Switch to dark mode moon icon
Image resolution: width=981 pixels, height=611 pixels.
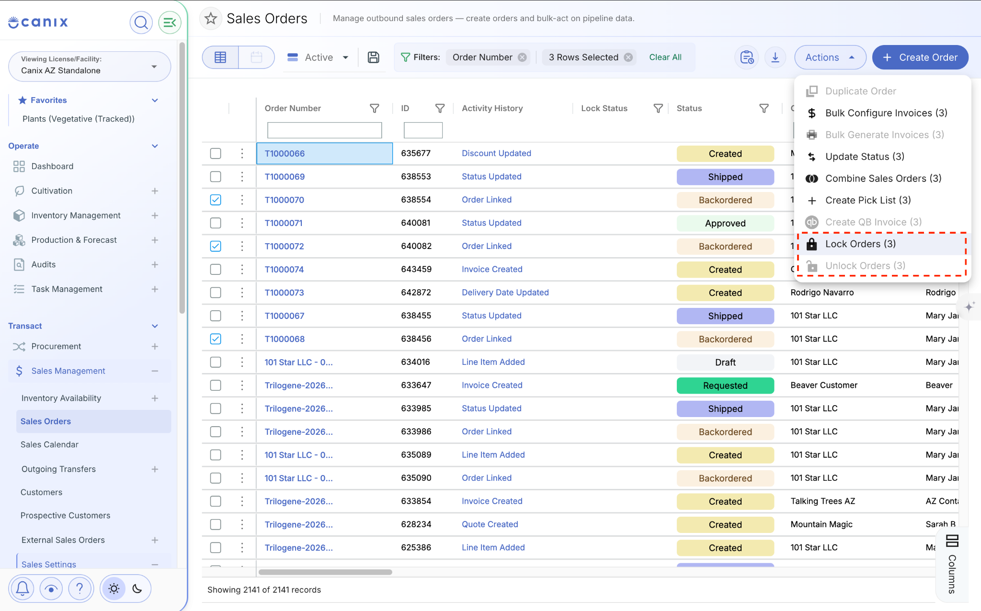(x=137, y=588)
